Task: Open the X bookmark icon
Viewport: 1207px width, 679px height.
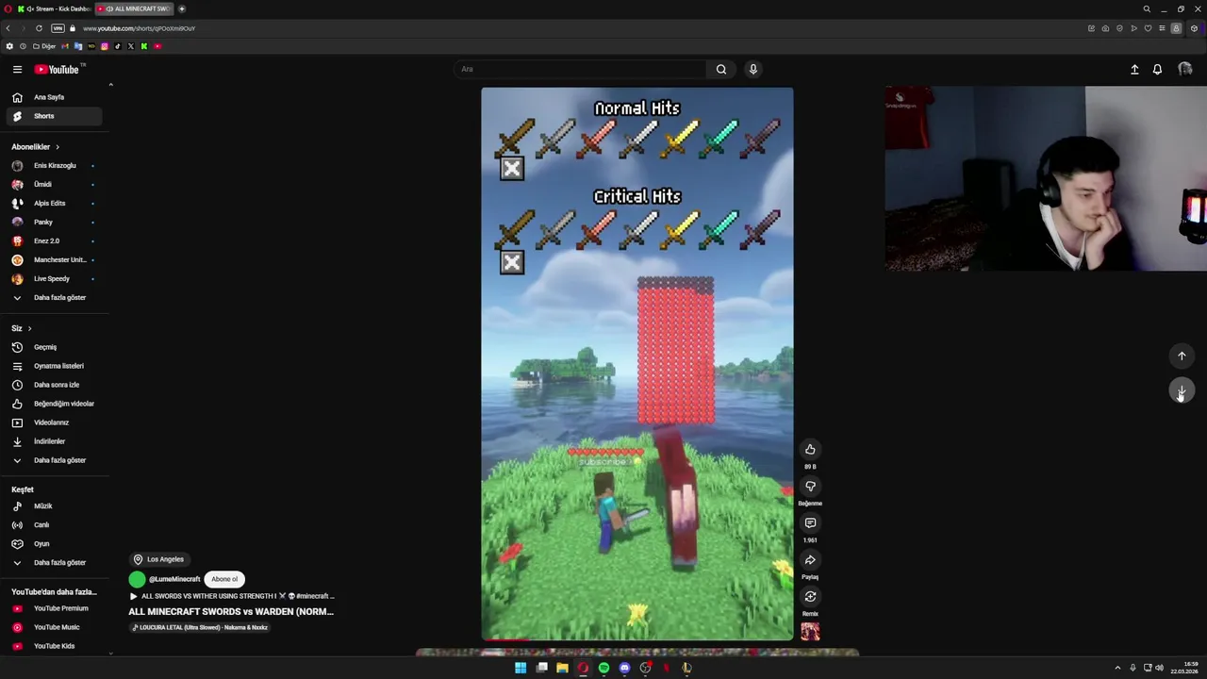Action: coord(131,46)
